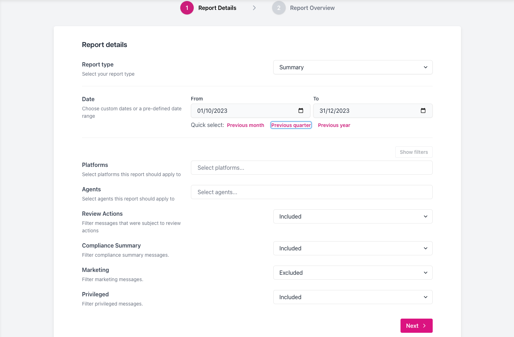Choose the Previous month quick select
This screenshot has width=514, height=337.
point(245,125)
